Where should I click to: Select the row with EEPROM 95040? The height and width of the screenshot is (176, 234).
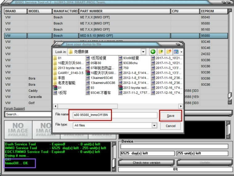click(116, 17)
